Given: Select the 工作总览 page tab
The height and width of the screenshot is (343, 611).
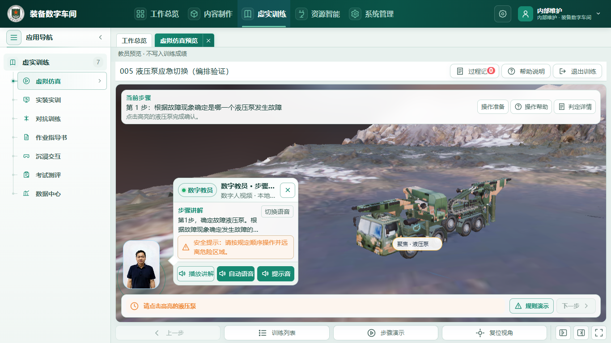Looking at the screenshot, I should coord(134,41).
